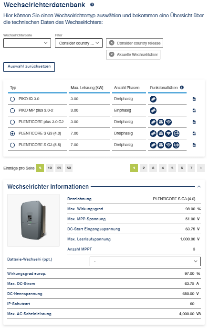Viewport: 209px width, 329px height.
Task: Open the datasheet PDF for PLENTICORE S G3 (4.0)
Action: [194, 134]
